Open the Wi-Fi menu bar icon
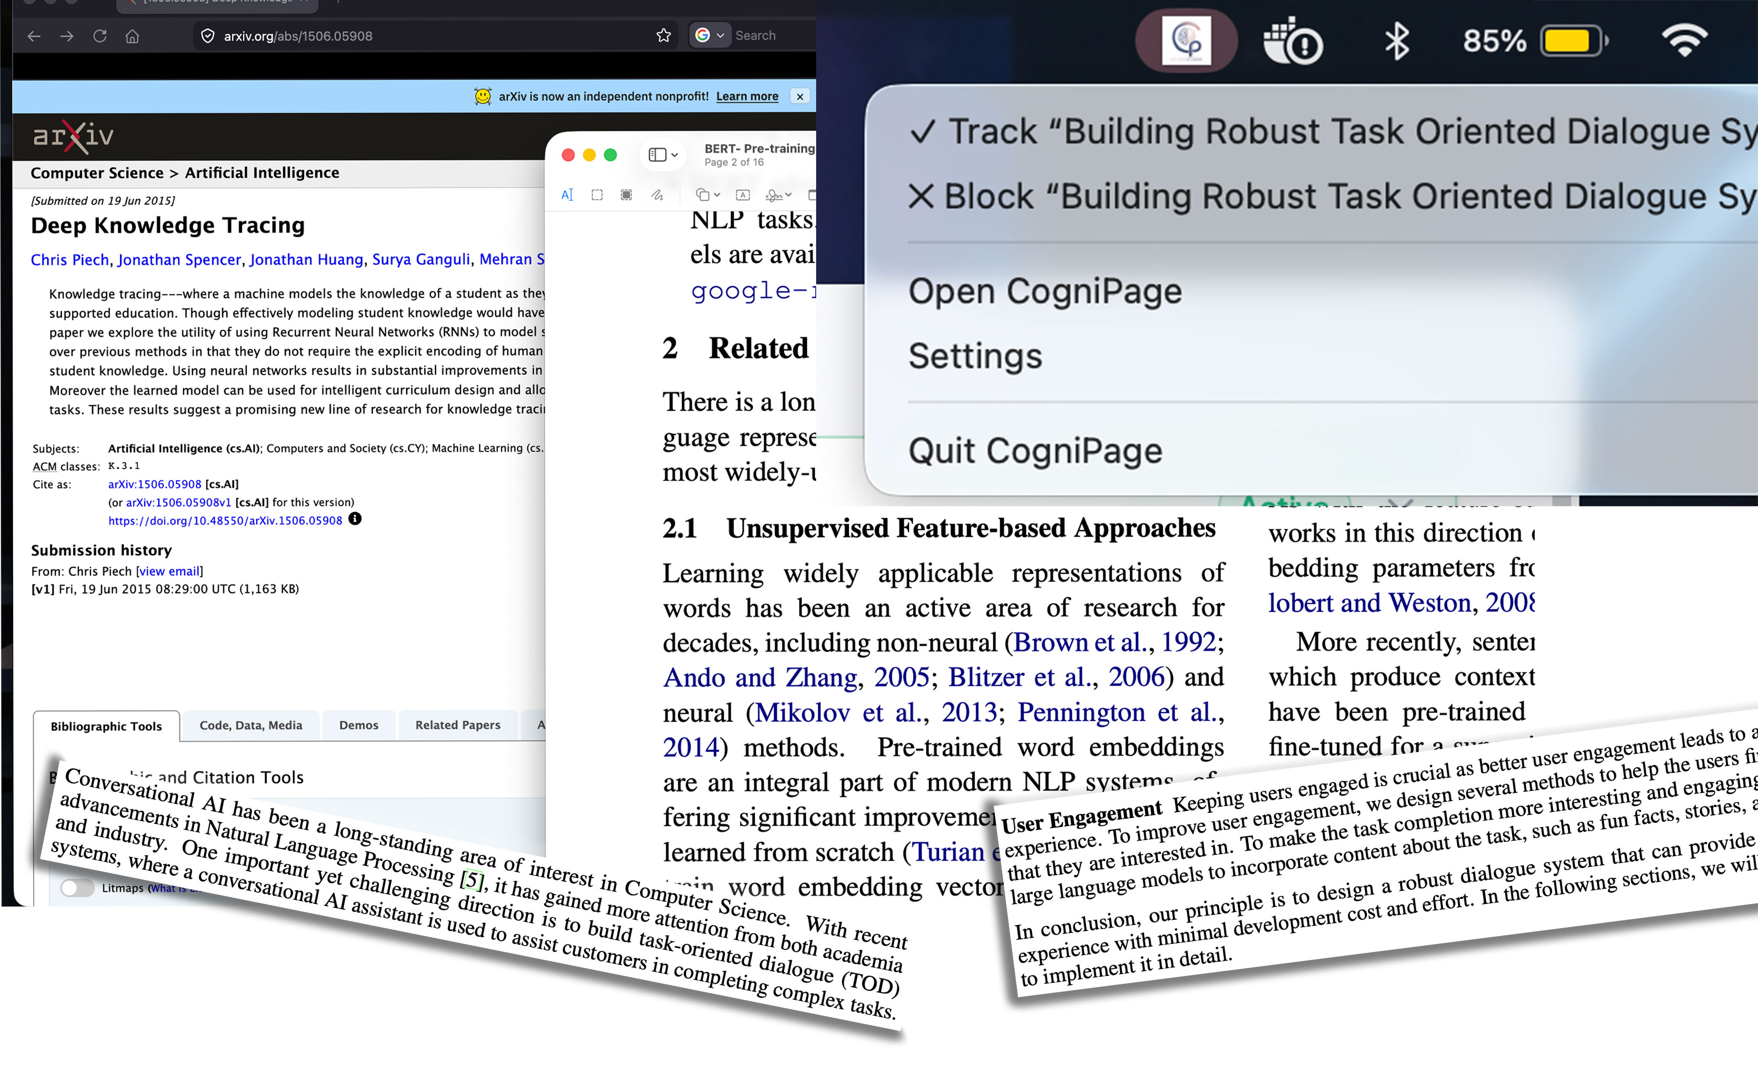Screen dimensions: 1758x1065 (x=1685, y=41)
